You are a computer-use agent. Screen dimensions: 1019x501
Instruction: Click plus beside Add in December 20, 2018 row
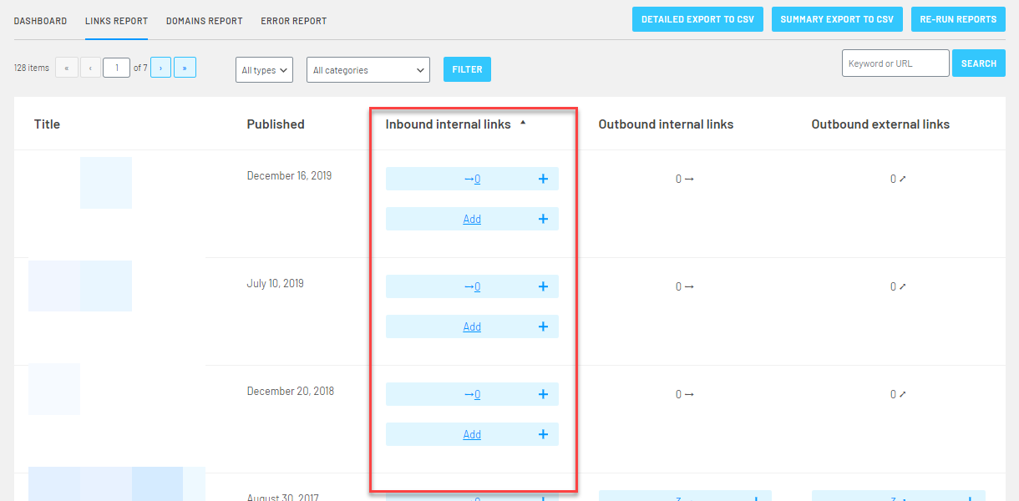click(x=543, y=434)
